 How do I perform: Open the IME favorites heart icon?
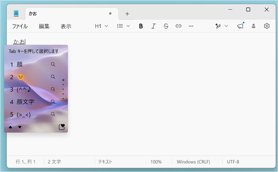[x=62, y=127]
